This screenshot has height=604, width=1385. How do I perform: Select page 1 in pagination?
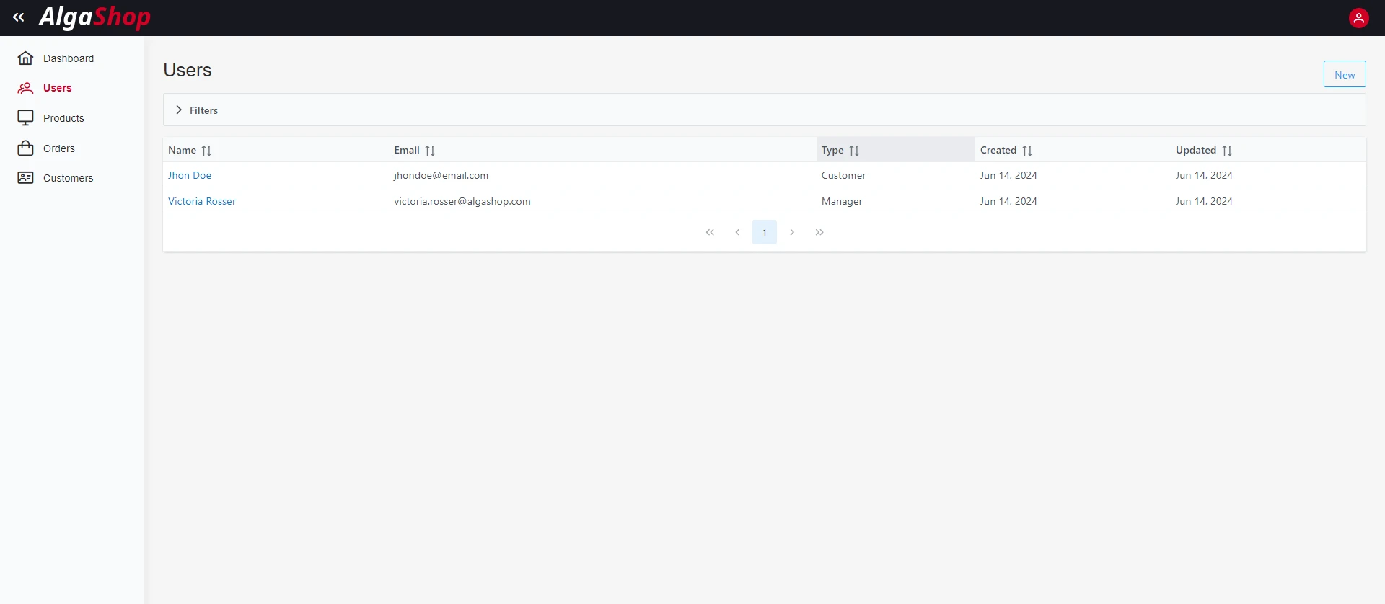click(764, 232)
